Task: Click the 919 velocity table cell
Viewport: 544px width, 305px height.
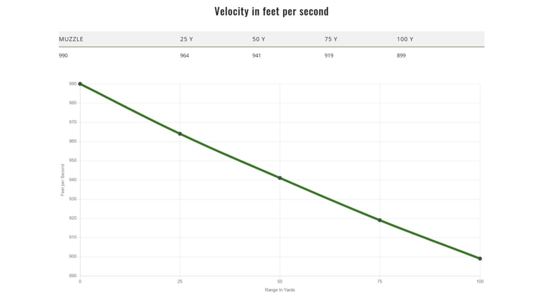Action: pyautogui.click(x=329, y=55)
